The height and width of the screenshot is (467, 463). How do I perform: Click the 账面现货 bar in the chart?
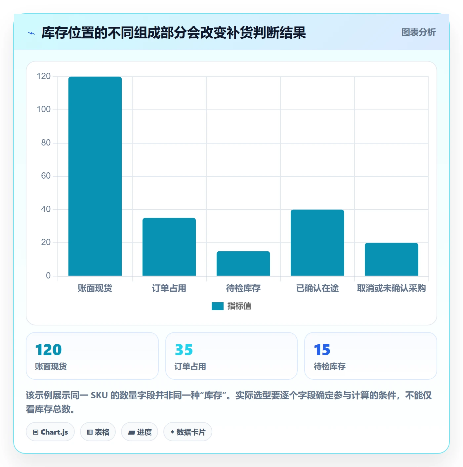[95, 176]
